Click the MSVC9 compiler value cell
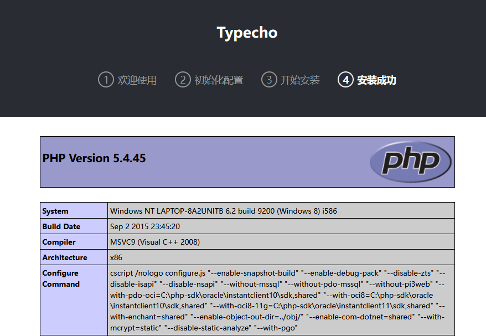The height and width of the screenshot is (336, 486). (x=155, y=242)
